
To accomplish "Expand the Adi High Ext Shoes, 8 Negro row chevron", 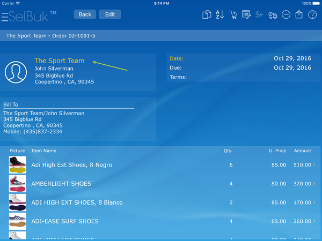I will [315, 165].
